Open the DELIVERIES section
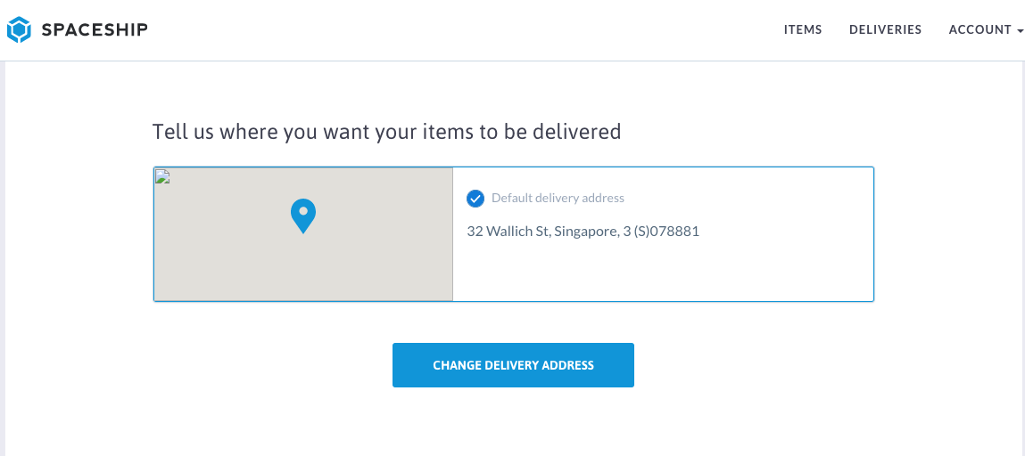The width and height of the screenshot is (1025, 456). point(885,30)
